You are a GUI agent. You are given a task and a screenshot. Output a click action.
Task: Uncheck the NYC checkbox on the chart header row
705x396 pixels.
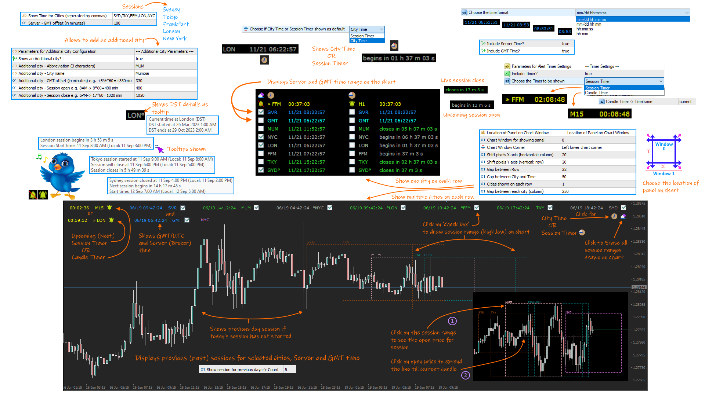point(329,208)
